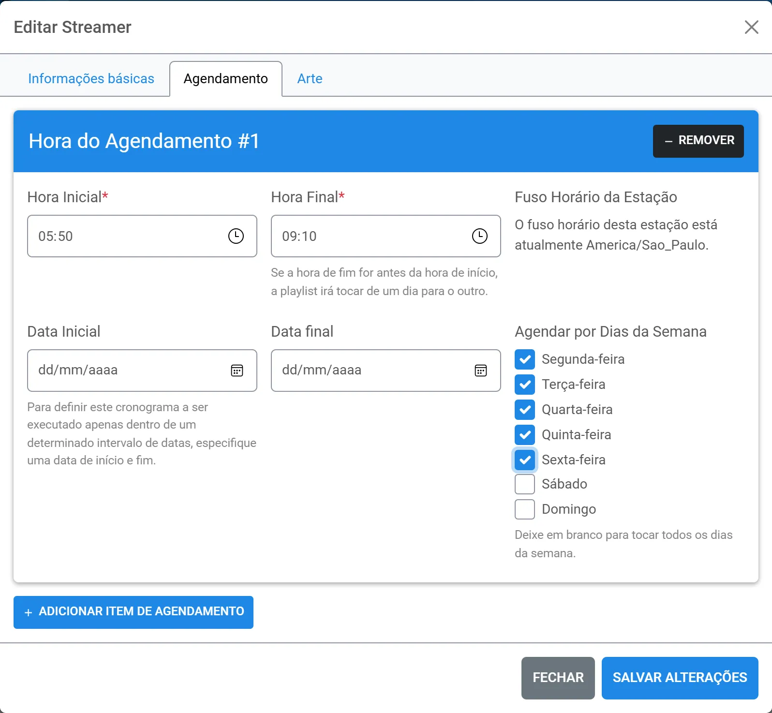Open the clock picker in Hora Final
The width and height of the screenshot is (772, 713).
(480, 236)
